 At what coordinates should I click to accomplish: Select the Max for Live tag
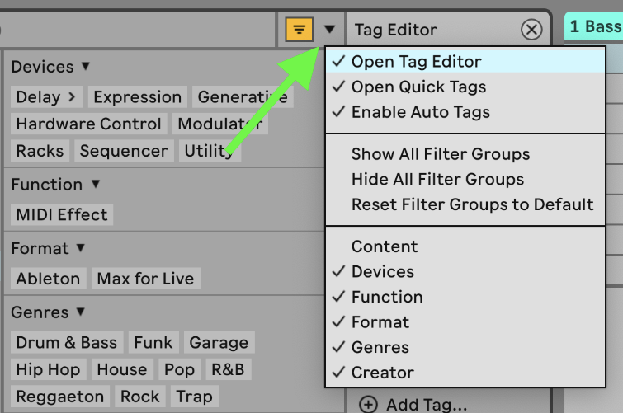tap(145, 279)
